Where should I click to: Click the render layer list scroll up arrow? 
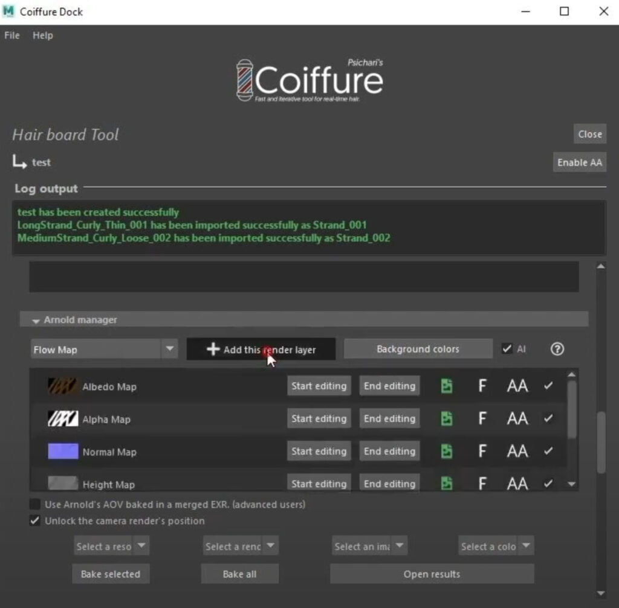pos(572,374)
